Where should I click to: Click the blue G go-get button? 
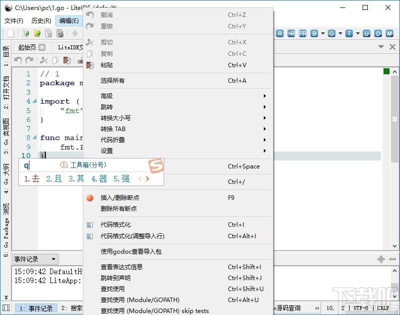(332, 33)
